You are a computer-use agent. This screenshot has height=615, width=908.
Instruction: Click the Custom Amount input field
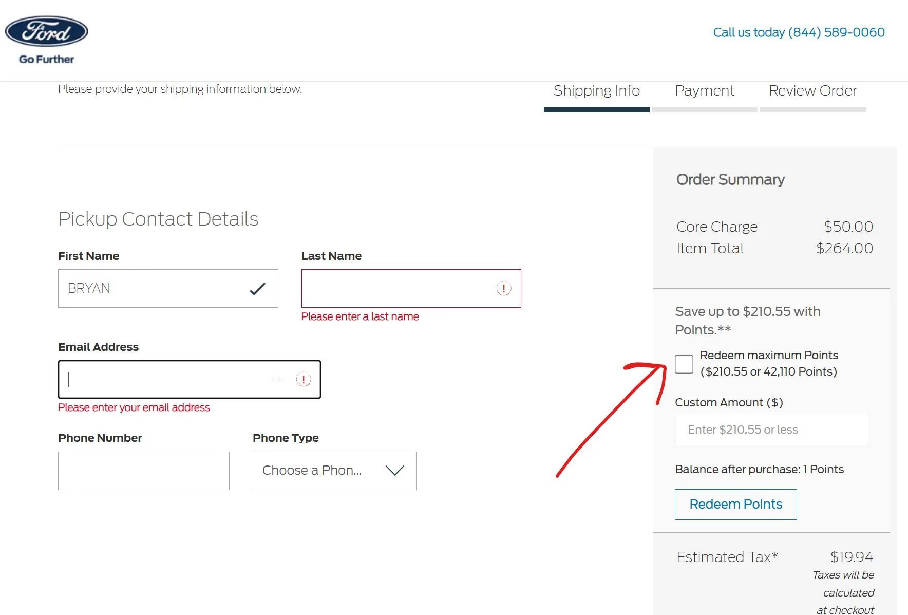point(771,430)
